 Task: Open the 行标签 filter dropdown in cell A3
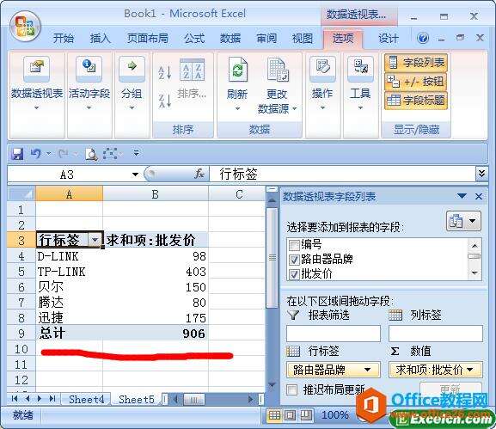coord(95,240)
